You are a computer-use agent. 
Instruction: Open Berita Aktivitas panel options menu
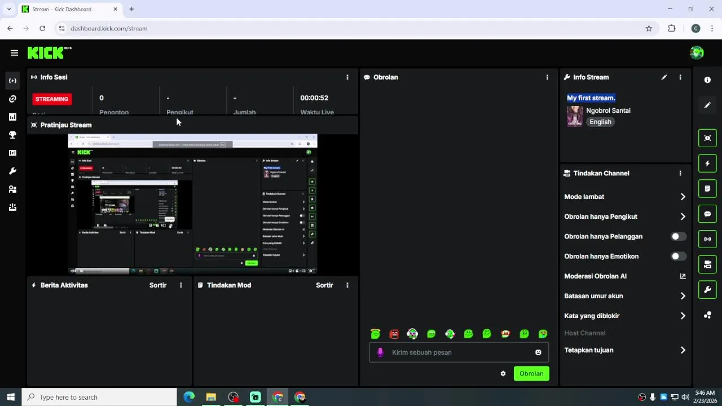[x=181, y=285]
